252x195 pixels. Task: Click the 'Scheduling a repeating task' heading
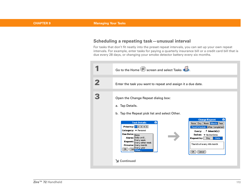[142, 41]
